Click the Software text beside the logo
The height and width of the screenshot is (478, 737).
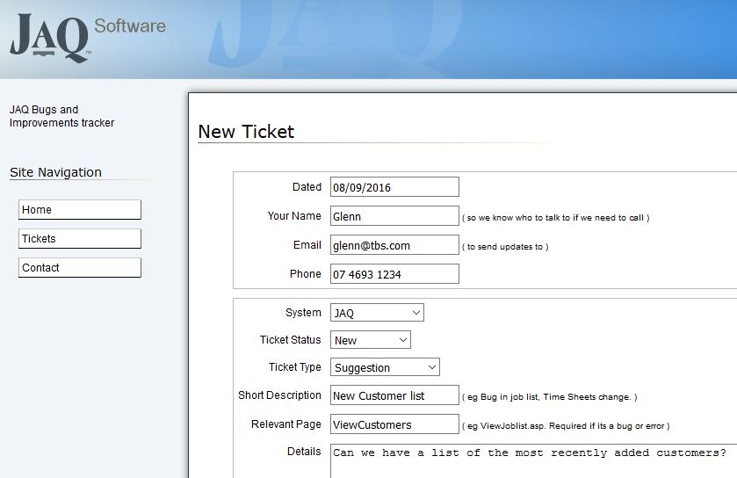click(x=130, y=25)
